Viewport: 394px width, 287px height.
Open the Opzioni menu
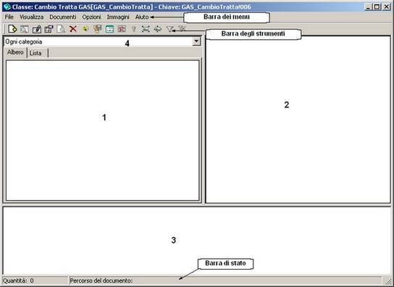pyautogui.click(x=91, y=17)
